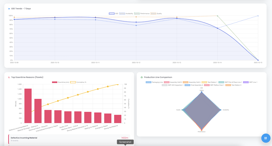Toggle SMT AOI Inspection 1 legend item
This screenshot has height=146, width=272.
172,85
